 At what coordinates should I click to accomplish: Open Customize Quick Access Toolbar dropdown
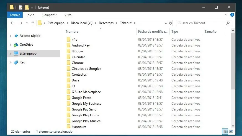tap(32, 7)
